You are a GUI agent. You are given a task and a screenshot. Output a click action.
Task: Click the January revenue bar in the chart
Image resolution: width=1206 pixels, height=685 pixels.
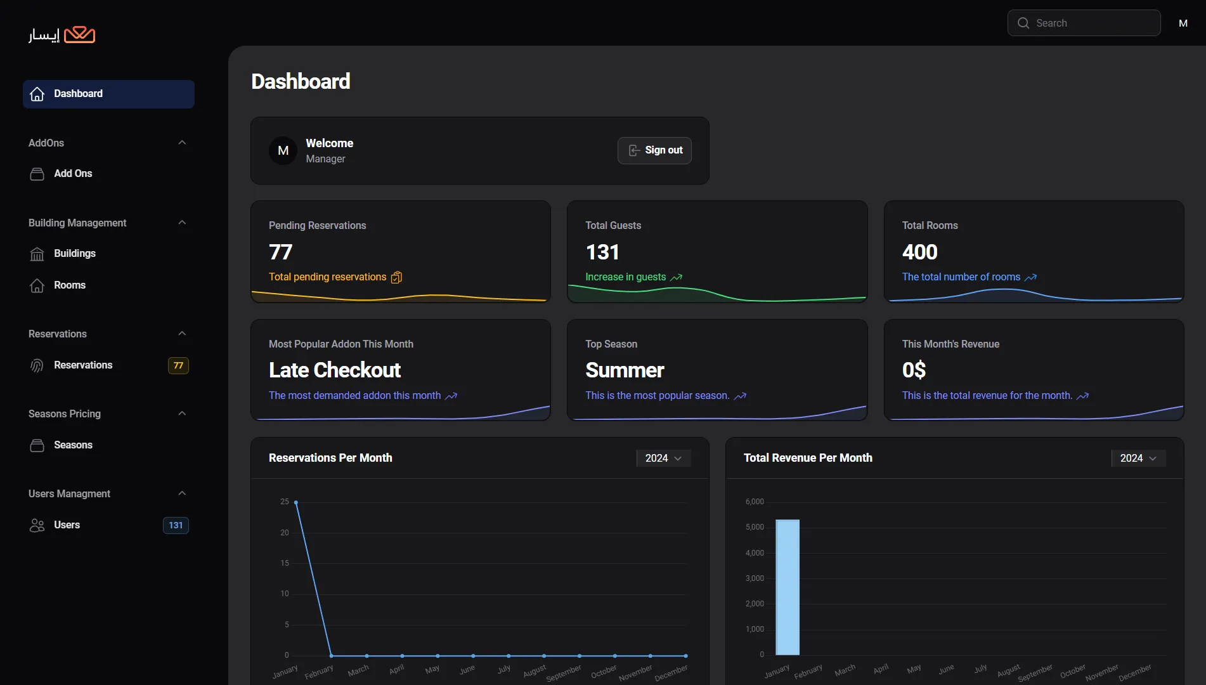788,587
